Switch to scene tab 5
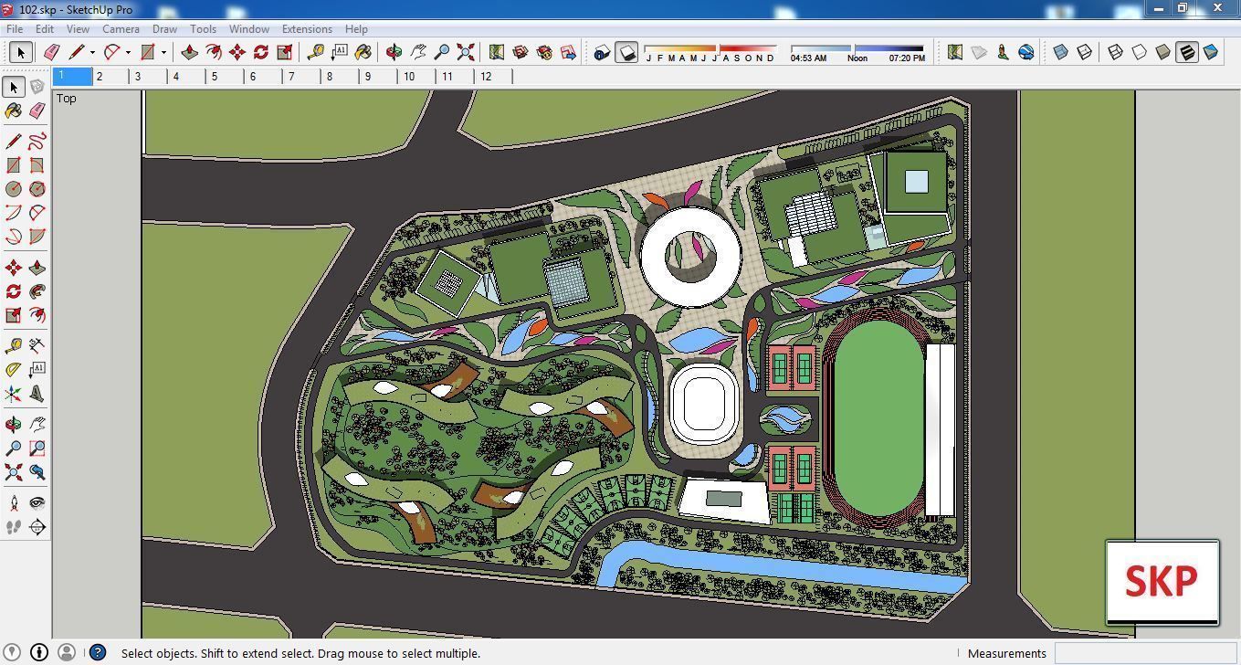The image size is (1241, 665). 214,77
